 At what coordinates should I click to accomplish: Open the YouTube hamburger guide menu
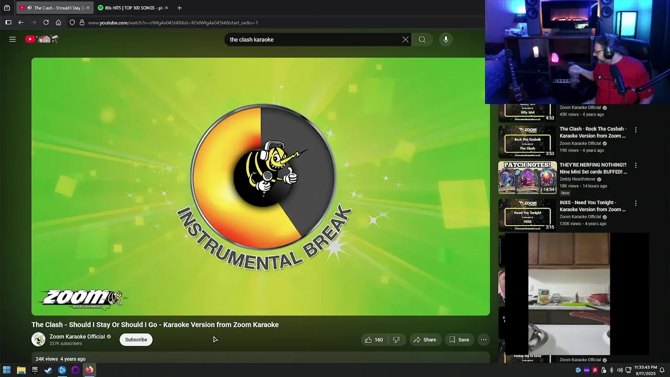[x=13, y=39]
